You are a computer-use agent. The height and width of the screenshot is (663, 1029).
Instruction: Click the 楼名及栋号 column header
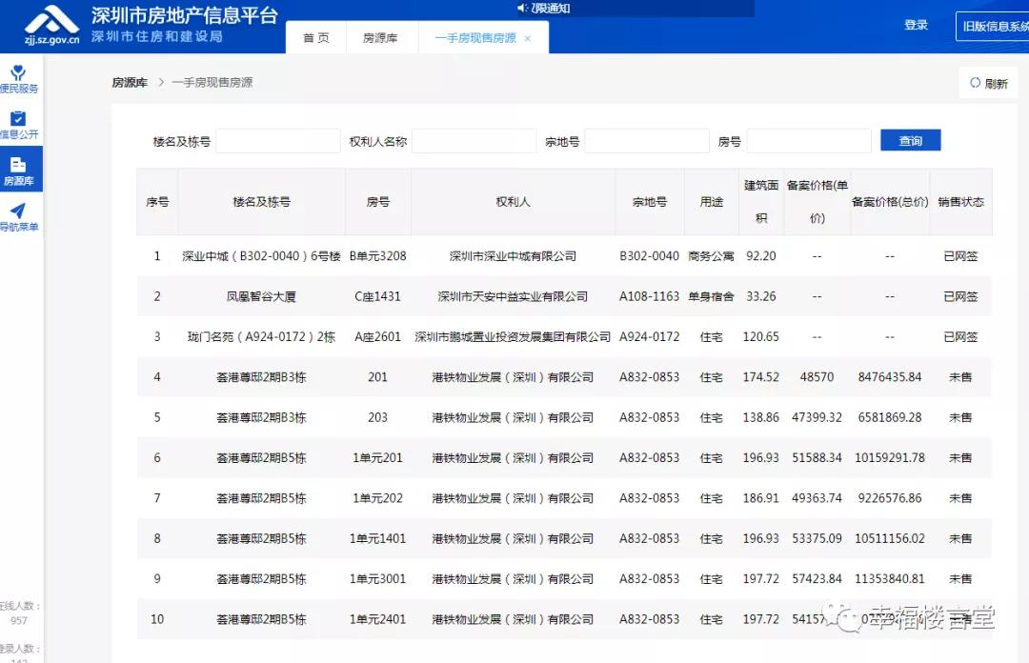tap(261, 202)
